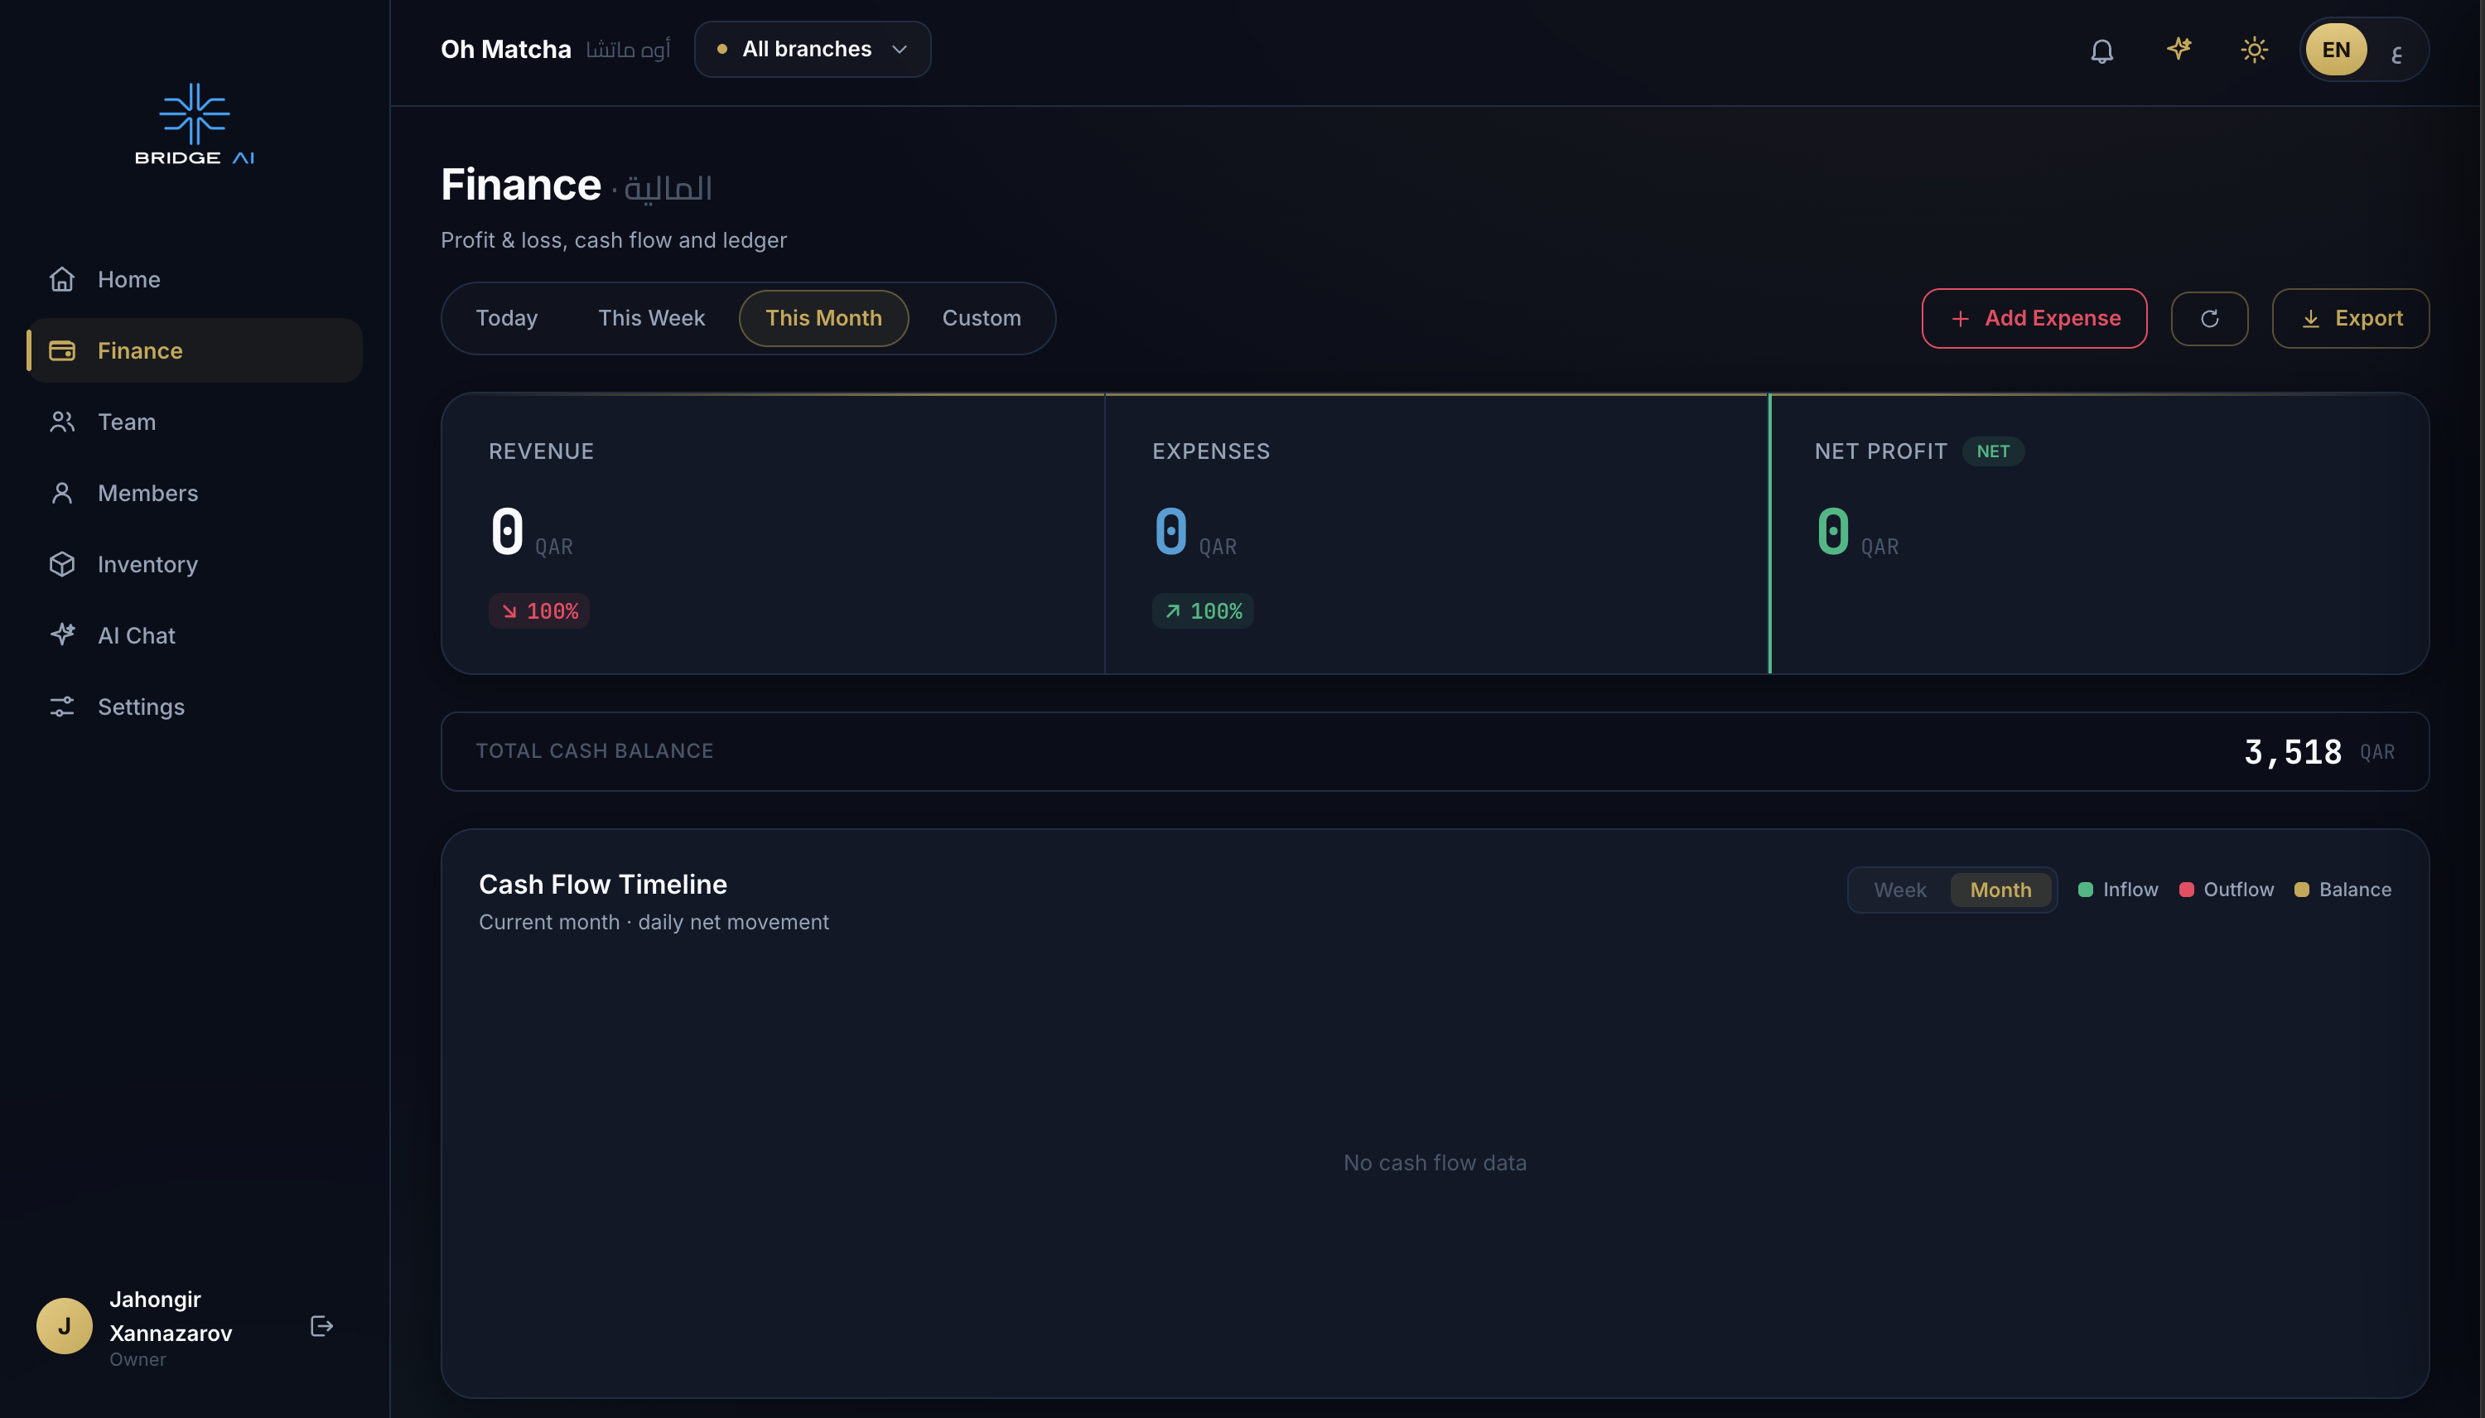
Task: Click the Add Expense button
Action: coord(2034,318)
